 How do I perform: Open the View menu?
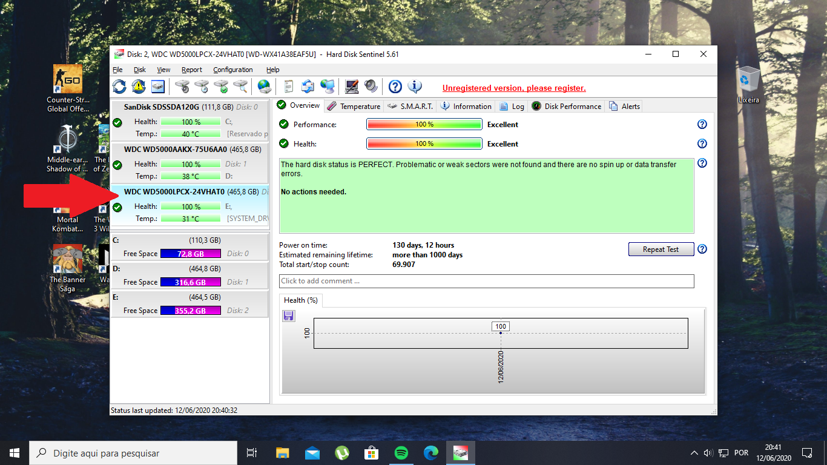coord(163,70)
